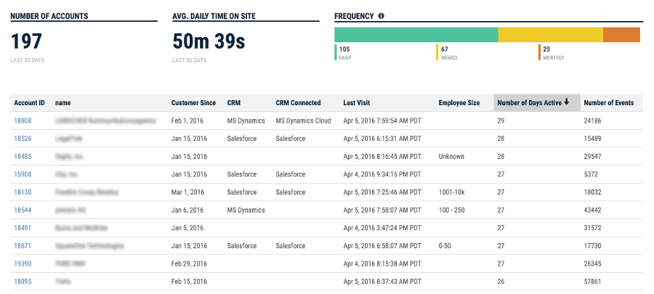Click the 29 days active cell
Image resolution: width=654 pixels, height=294 pixels.
tap(501, 121)
